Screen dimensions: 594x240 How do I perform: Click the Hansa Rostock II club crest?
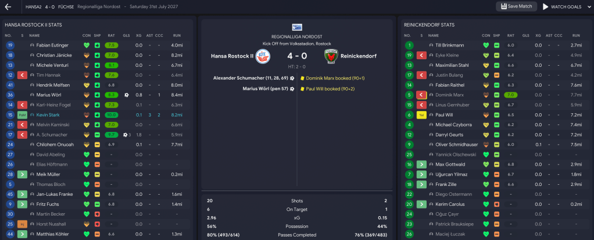click(x=263, y=56)
